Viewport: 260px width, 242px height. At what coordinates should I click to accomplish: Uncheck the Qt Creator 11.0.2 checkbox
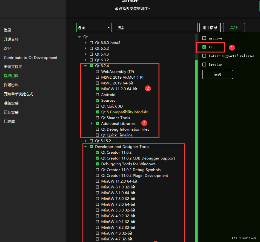click(x=97, y=152)
